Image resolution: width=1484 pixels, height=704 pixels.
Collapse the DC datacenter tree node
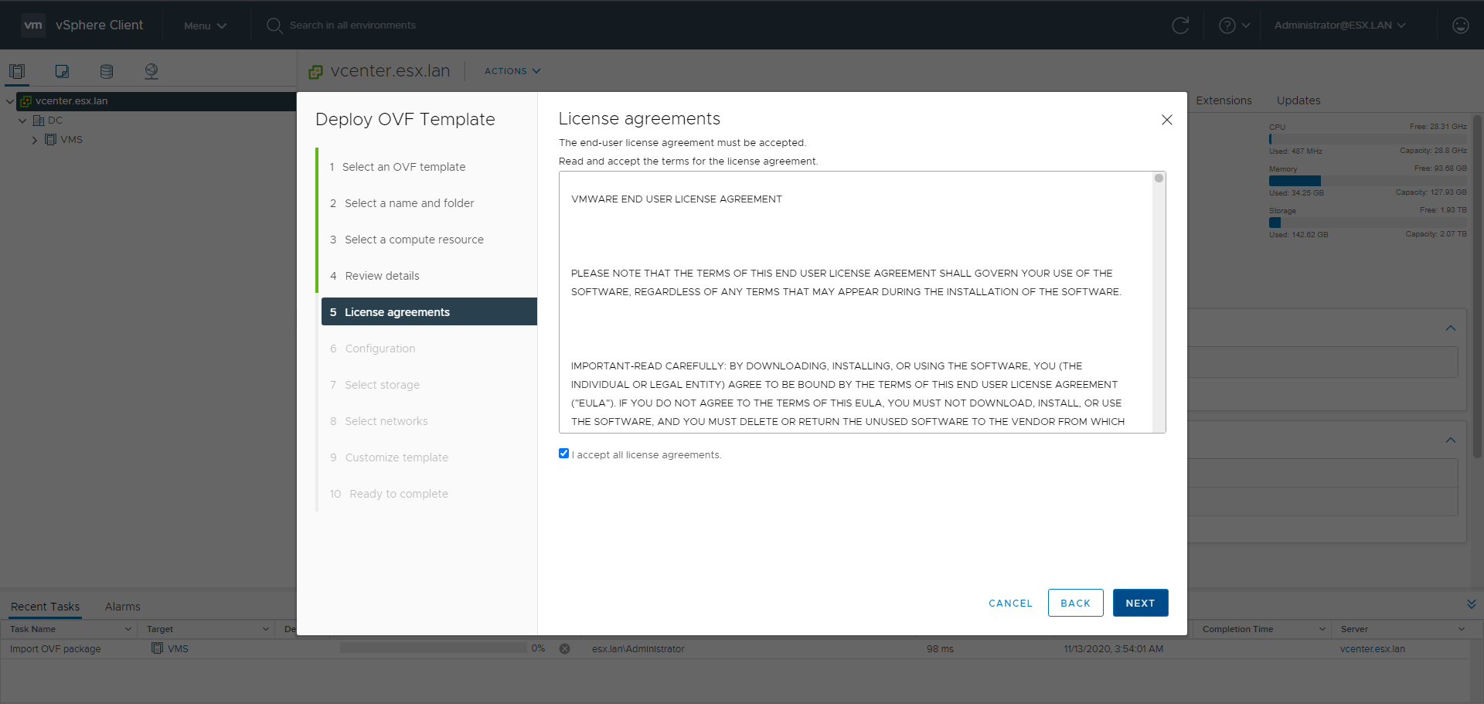(22, 121)
